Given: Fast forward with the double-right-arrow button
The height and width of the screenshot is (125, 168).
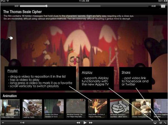Looking at the screenshot, I should (x=91, y=123).
